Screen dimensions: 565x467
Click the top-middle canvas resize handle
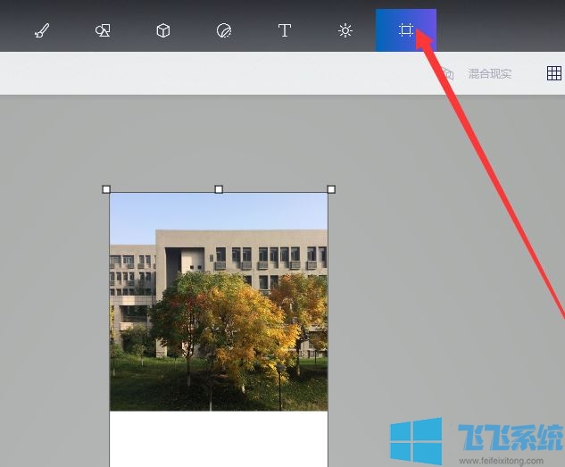point(219,189)
